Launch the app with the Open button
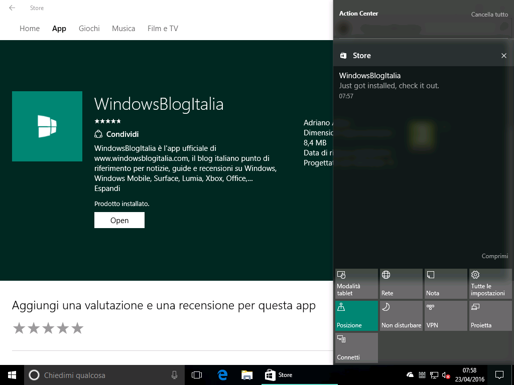Image resolution: width=514 pixels, height=385 pixels. click(119, 220)
